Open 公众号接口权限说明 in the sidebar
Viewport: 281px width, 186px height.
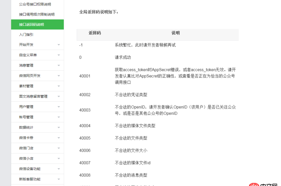(x=35, y=4)
